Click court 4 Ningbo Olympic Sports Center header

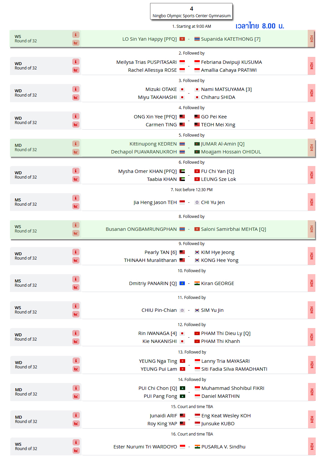click(191, 12)
